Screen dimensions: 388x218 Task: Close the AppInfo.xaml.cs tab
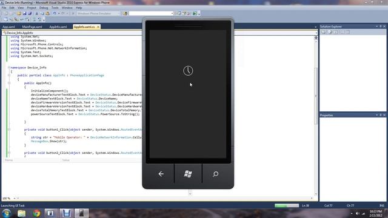point(98,27)
